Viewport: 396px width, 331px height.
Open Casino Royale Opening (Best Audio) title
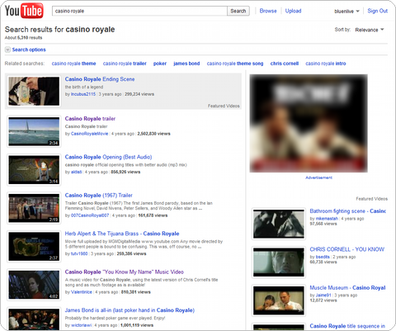108,157
